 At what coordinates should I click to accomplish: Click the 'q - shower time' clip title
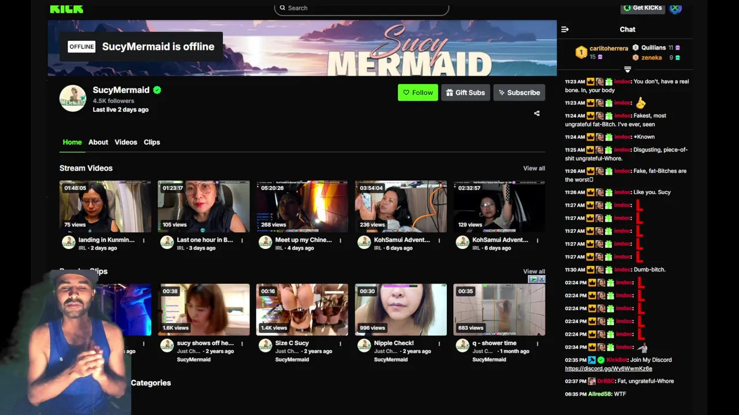pos(494,343)
